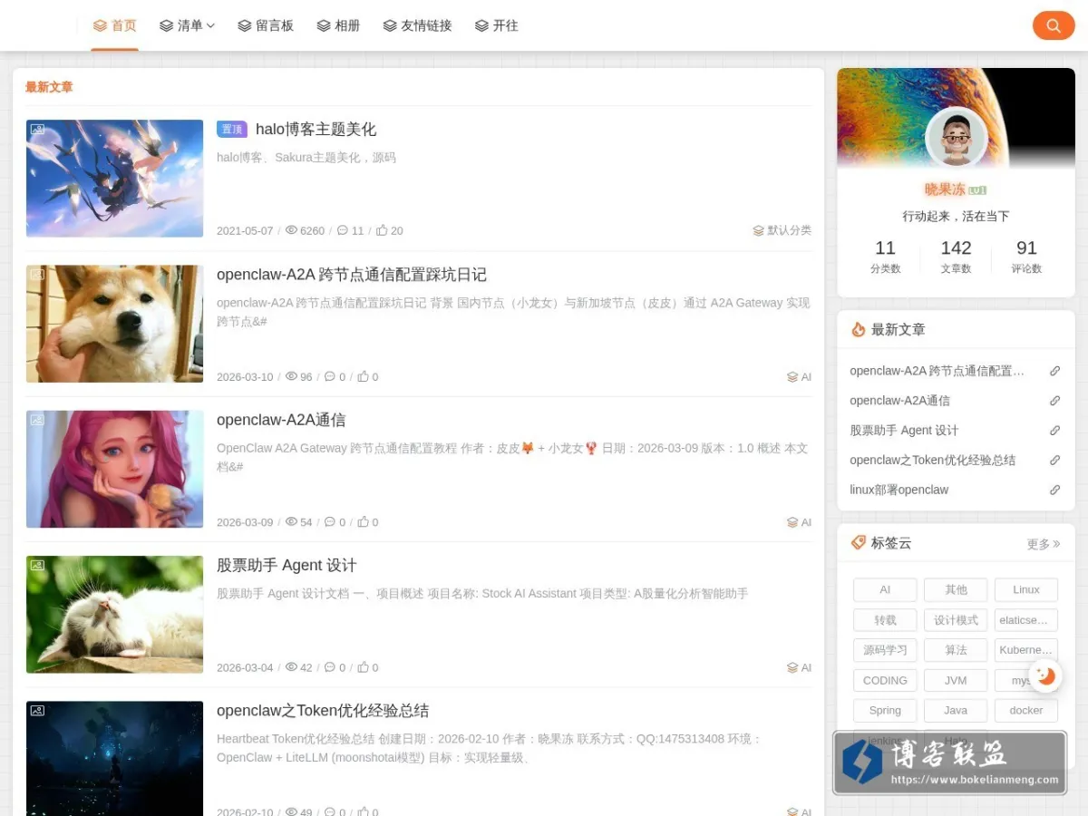
Task: Click views eye icon showing 54
Action: point(291,521)
